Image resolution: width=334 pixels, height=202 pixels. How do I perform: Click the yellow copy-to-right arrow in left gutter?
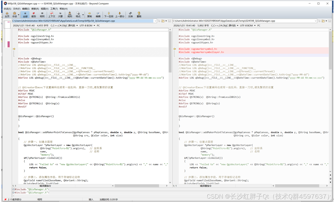coord(14,49)
